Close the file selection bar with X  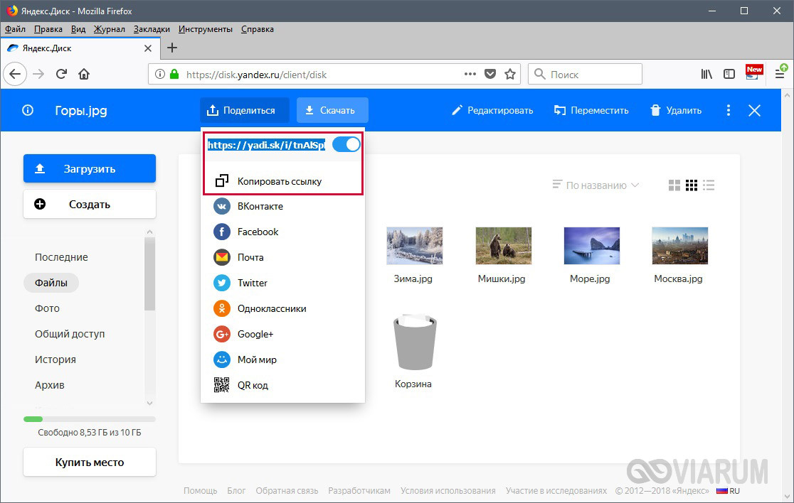[754, 110]
